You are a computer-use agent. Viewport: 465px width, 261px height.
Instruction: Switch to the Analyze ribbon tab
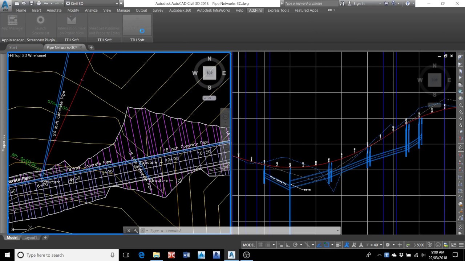pos(91,10)
